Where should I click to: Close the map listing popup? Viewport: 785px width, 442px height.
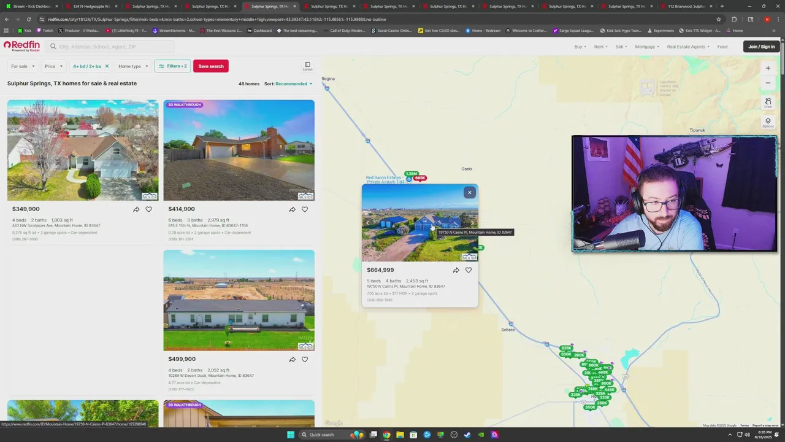click(x=470, y=193)
